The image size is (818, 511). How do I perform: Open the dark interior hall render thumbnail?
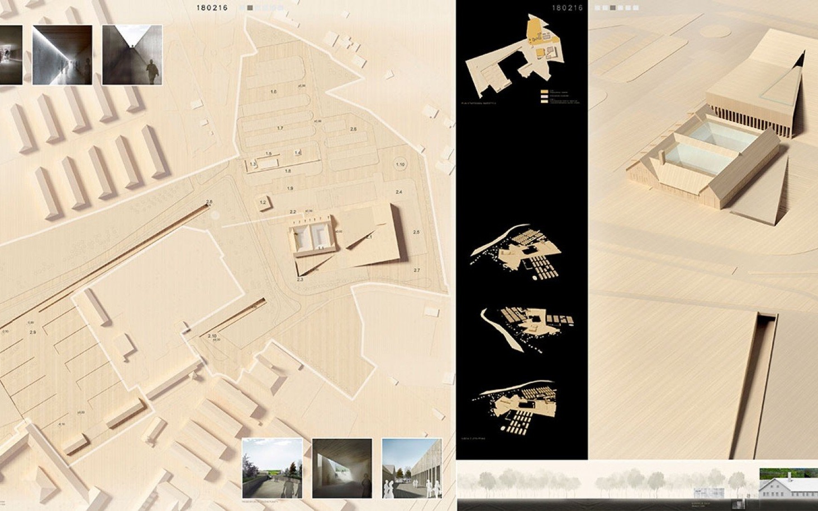tap(342, 468)
